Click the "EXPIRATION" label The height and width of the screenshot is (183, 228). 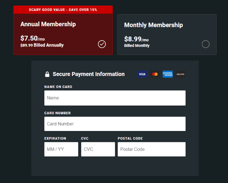pyautogui.click(x=55, y=138)
